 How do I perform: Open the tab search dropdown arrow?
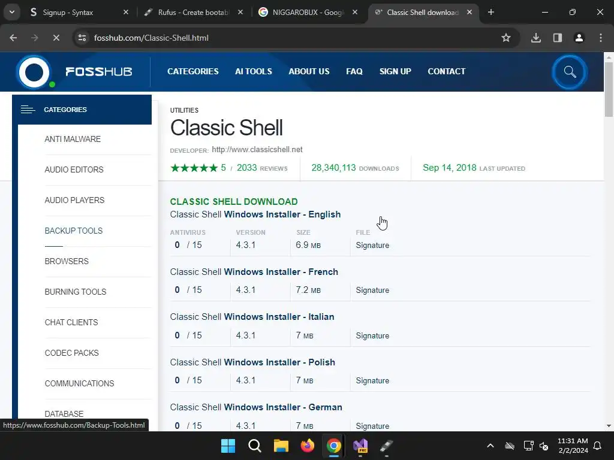(x=12, y=12)
